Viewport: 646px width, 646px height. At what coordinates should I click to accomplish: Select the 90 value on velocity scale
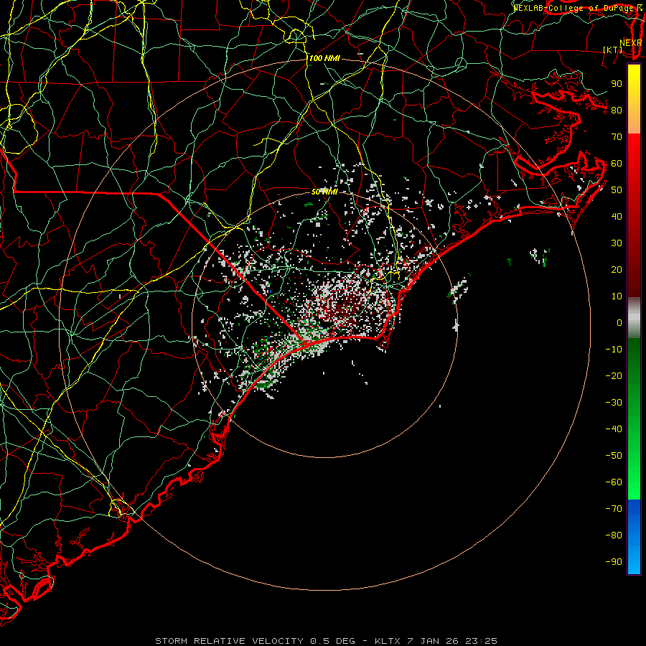pyautogui.click(x=617, y=84)
